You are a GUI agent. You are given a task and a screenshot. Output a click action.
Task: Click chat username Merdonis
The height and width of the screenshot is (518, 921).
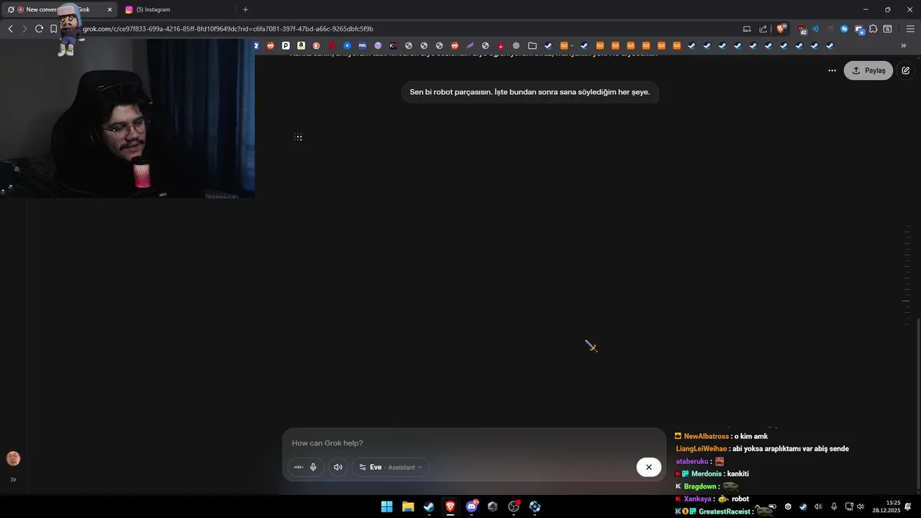707,473
